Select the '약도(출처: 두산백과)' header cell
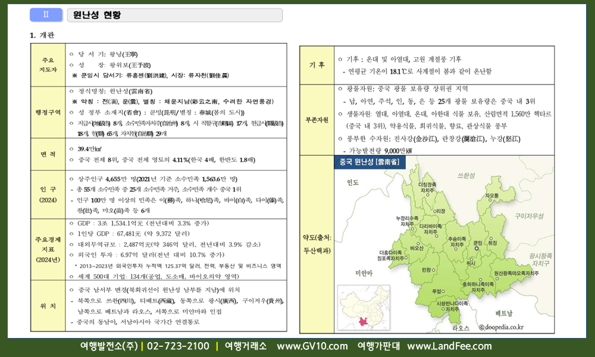595x357 pixels. [317, 244]
